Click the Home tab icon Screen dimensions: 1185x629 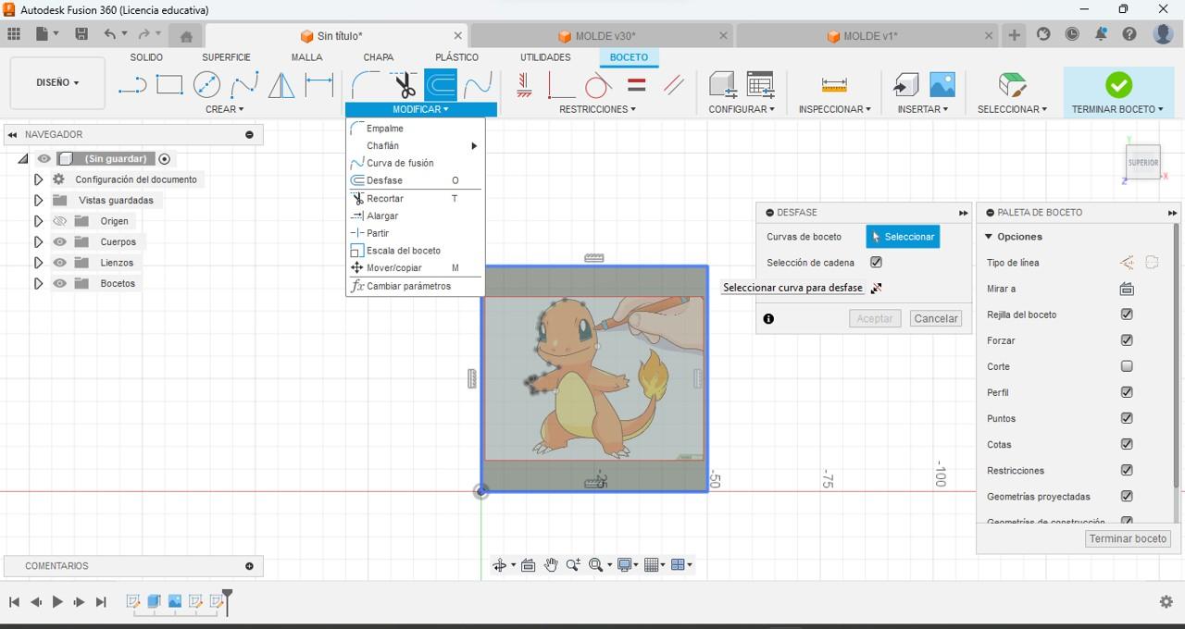[x=186, y=36]
